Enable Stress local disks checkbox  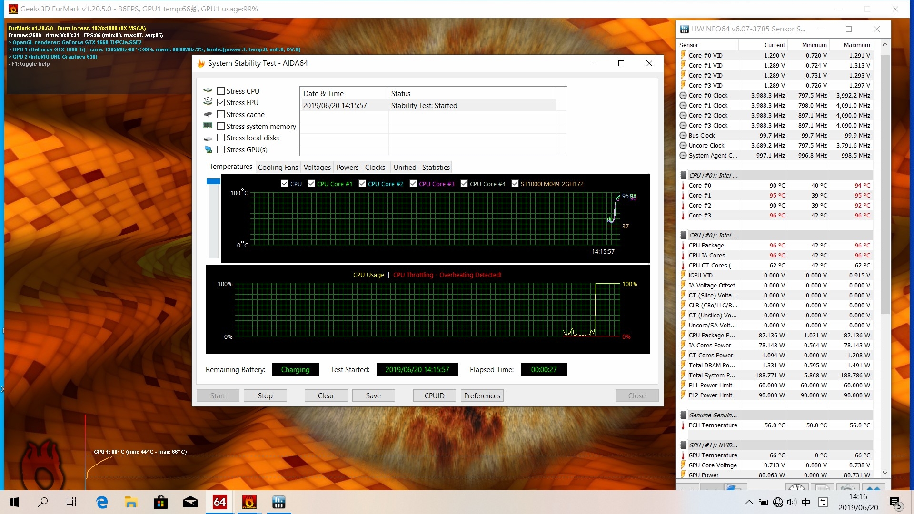[x=221, y=138]
